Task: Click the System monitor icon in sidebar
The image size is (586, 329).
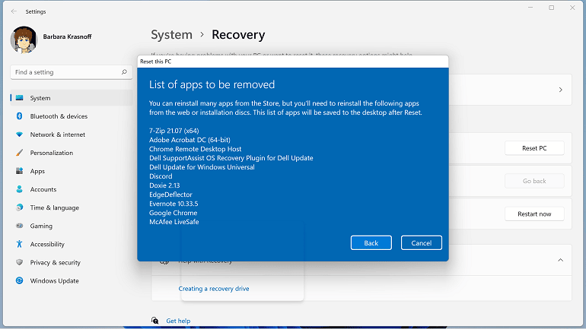Action: 20,98
